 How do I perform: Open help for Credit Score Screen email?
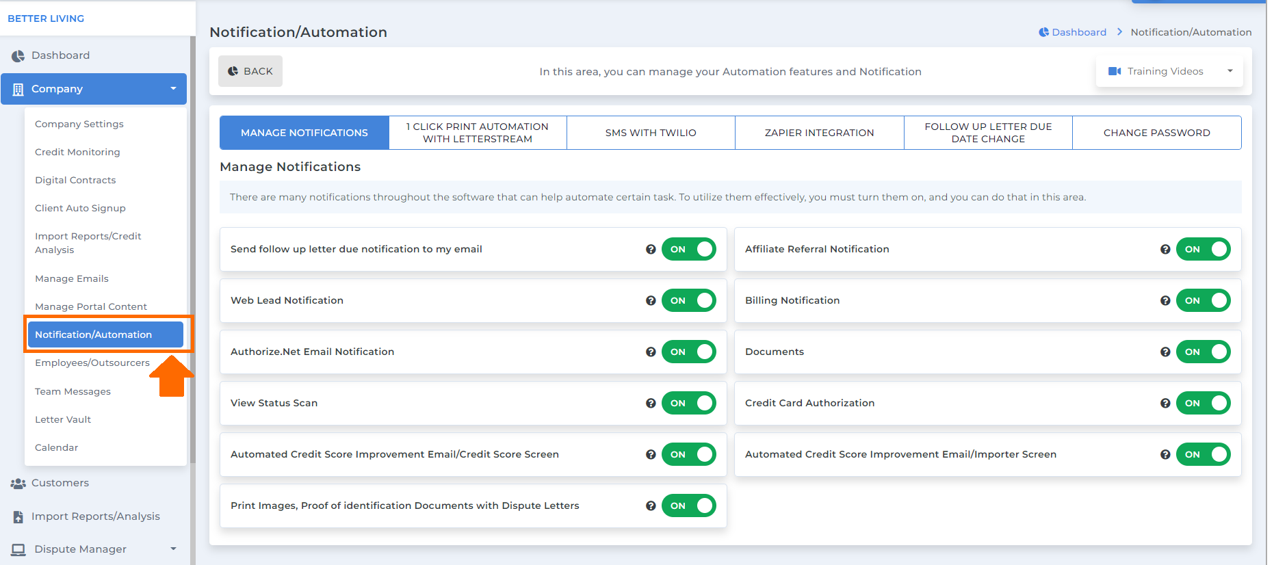651,454
